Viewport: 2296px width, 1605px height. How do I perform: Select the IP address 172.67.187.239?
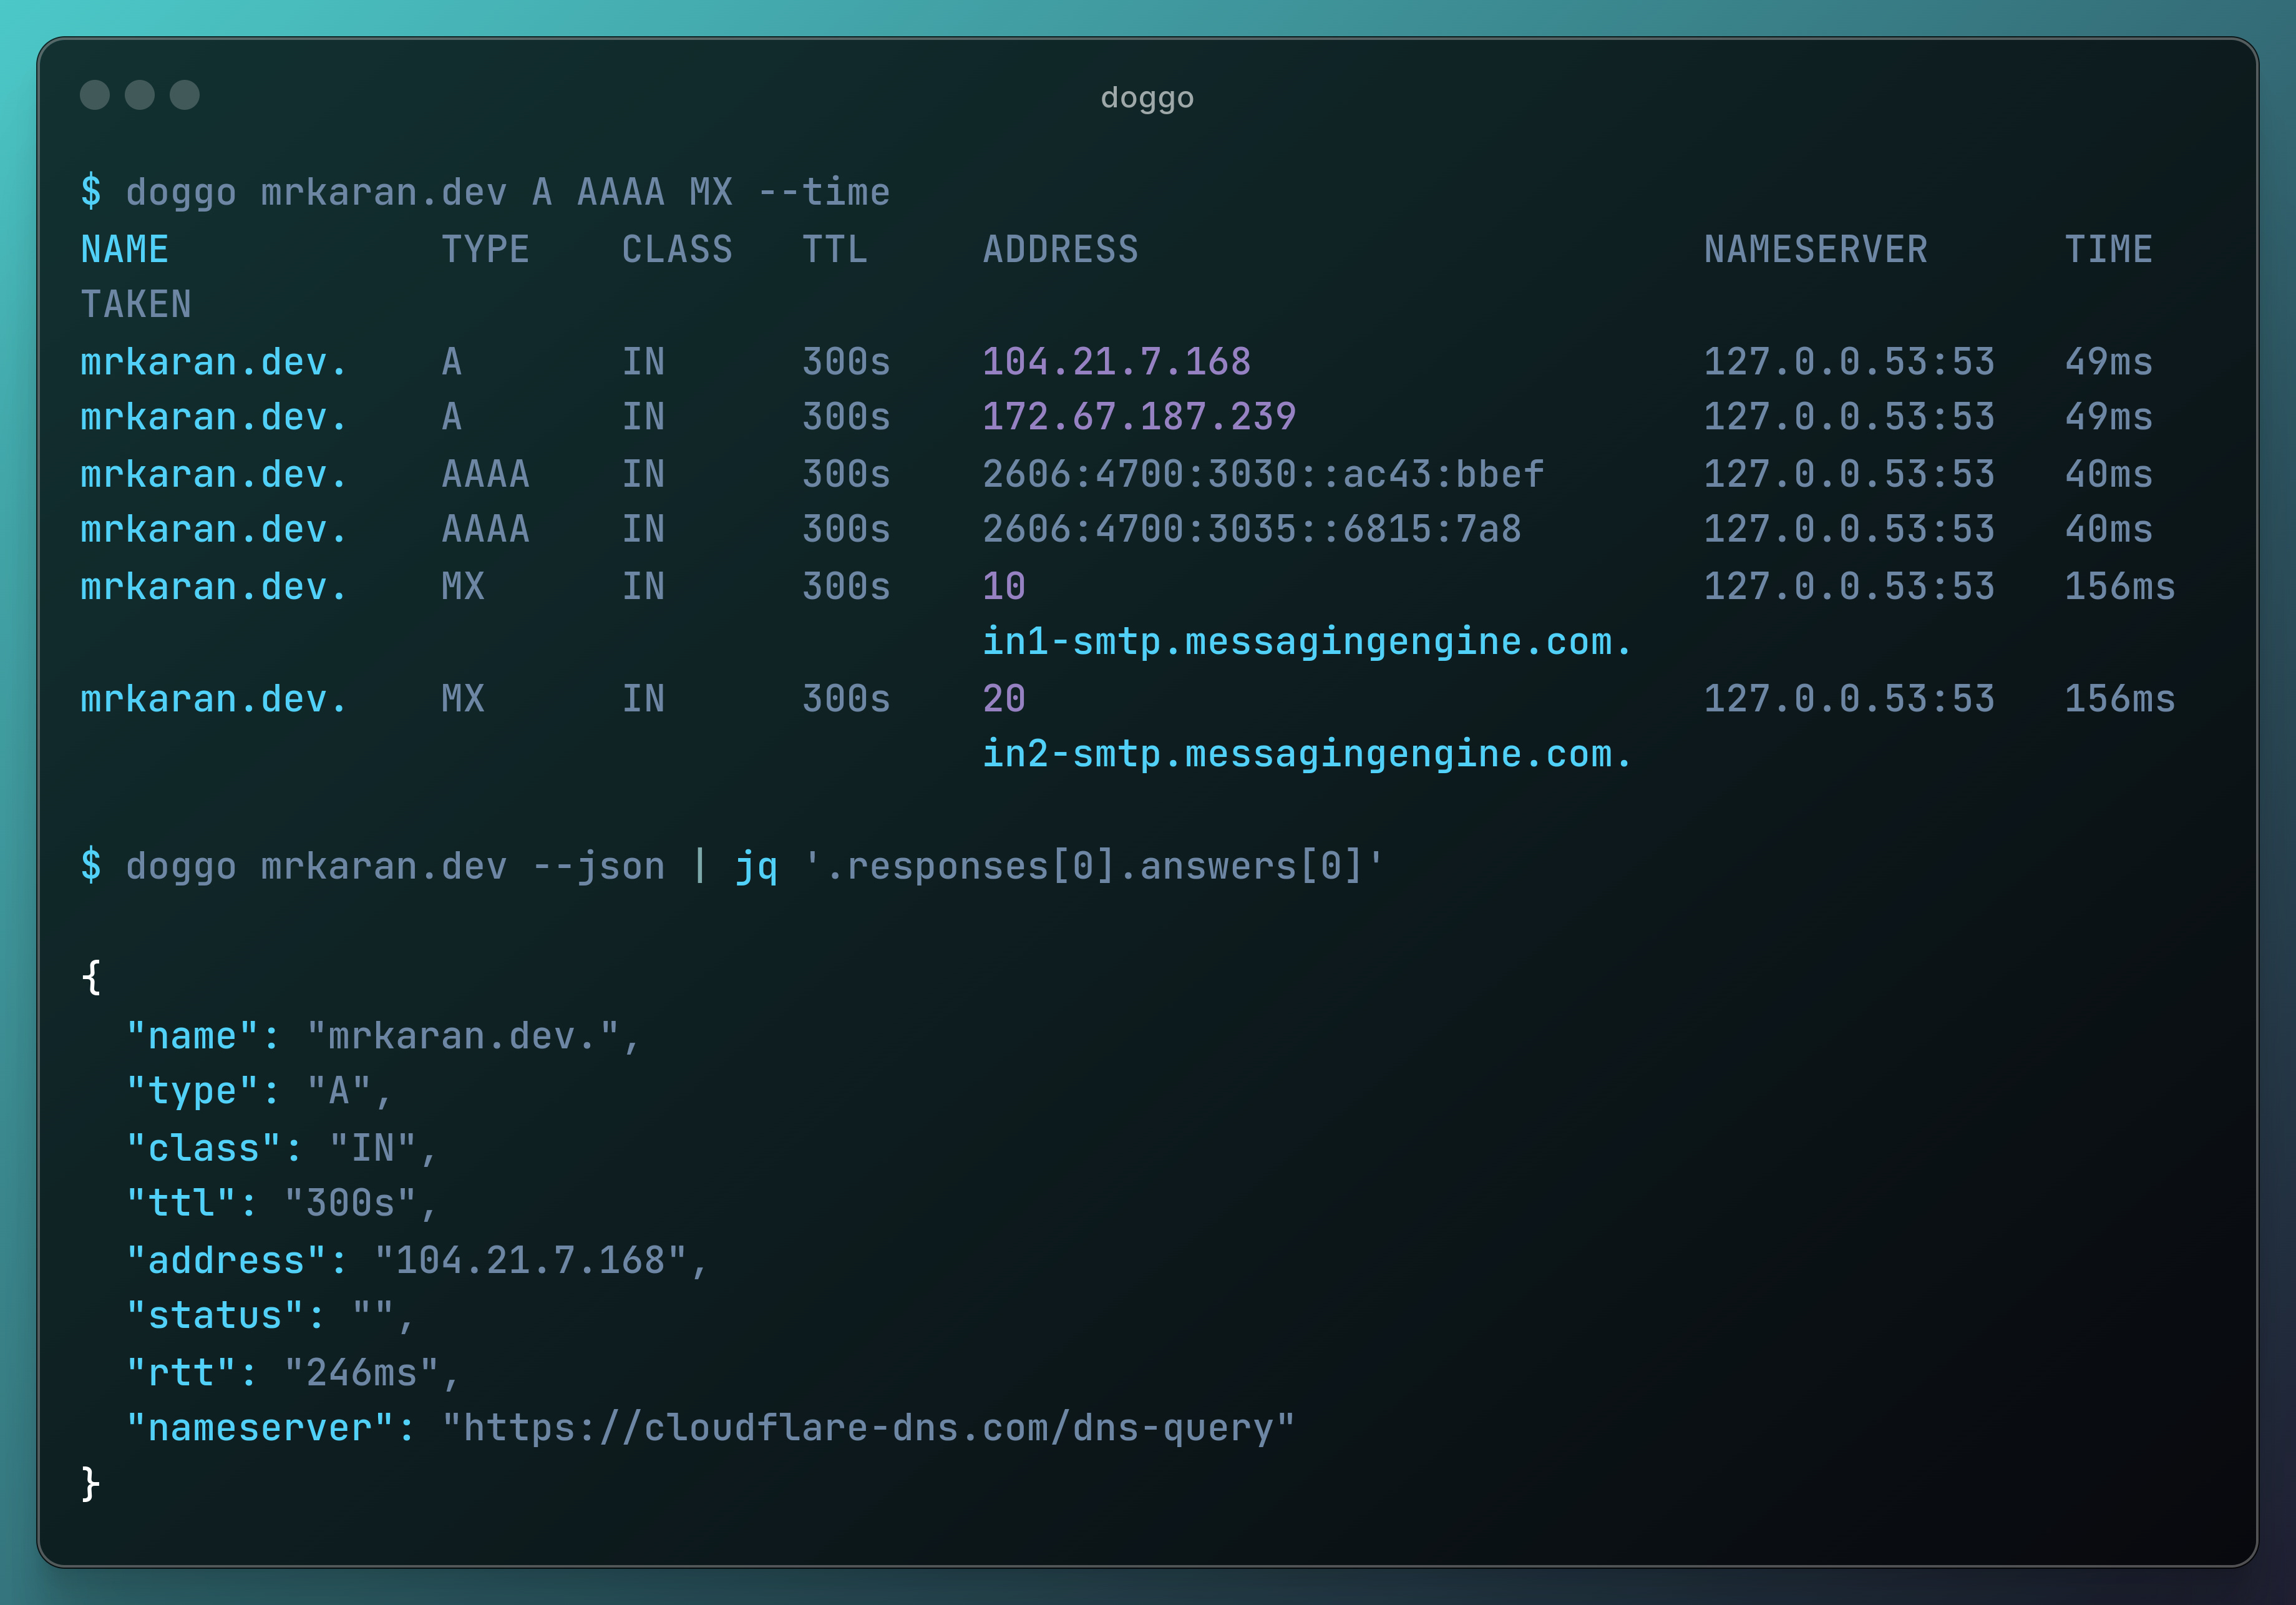pos(1138,417)
